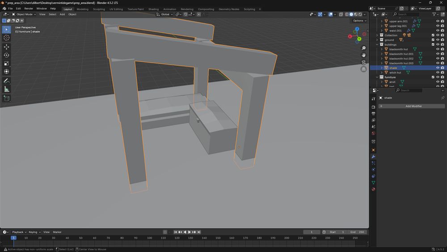Choose the Add Cube tool

[6, 98]
